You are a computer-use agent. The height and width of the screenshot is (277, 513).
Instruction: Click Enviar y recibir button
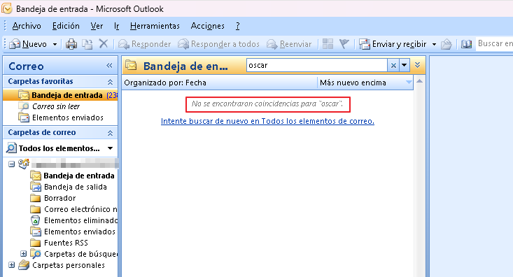pyautogui.click(x=393, y=44)
